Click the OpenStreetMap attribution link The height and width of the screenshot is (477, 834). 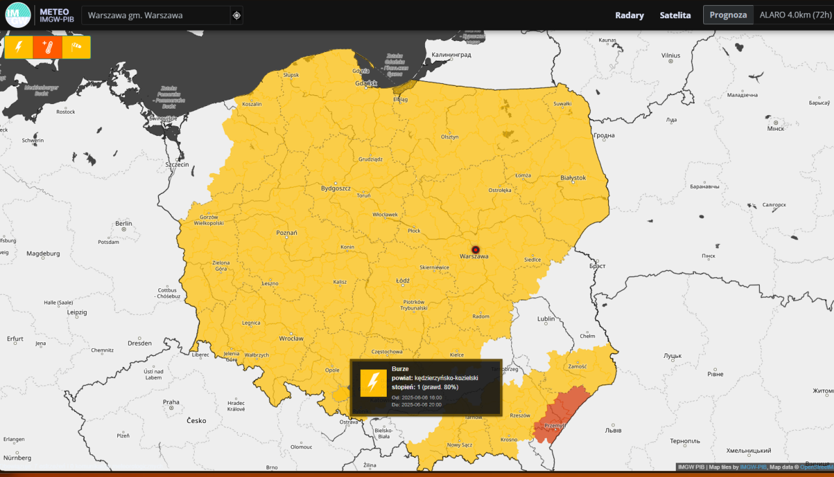point(816,467)
